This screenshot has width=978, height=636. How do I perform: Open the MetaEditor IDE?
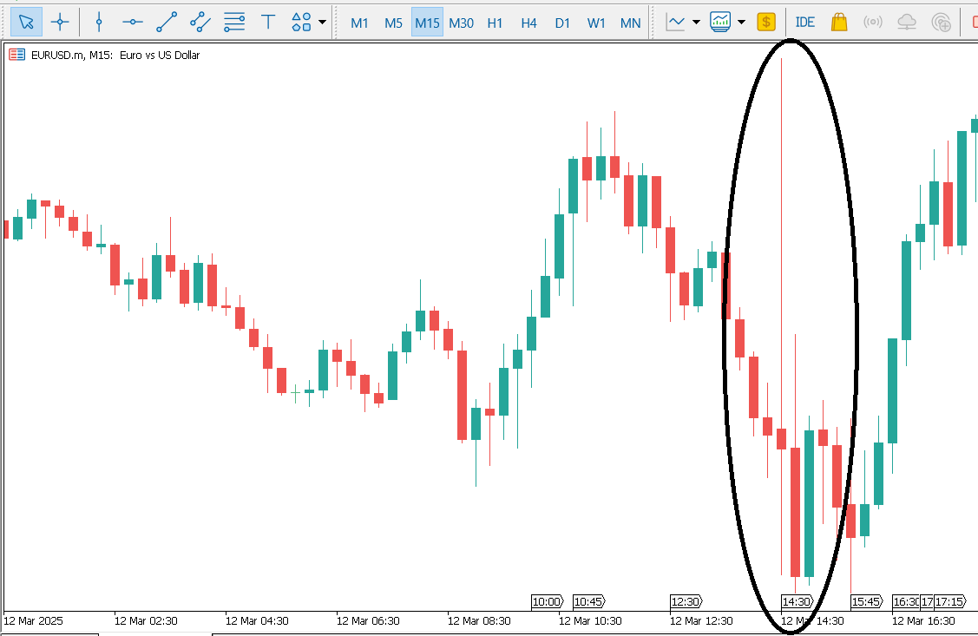pyautogui.click(x=805, y=22)
